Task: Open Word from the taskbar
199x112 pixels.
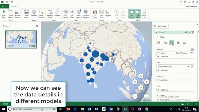Action: pyautogui.click(x=111, y=109)
